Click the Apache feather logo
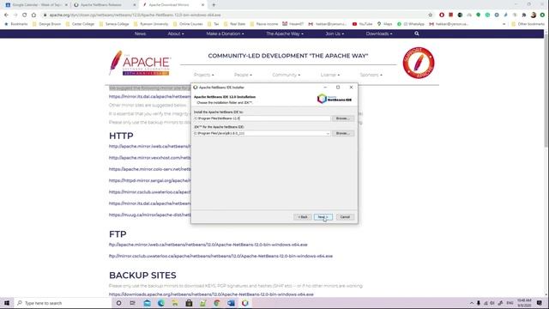The image size is (549, 309). [x=140, y=63]
